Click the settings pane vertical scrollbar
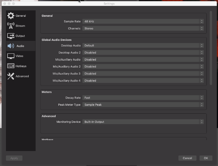 point(211,48)
